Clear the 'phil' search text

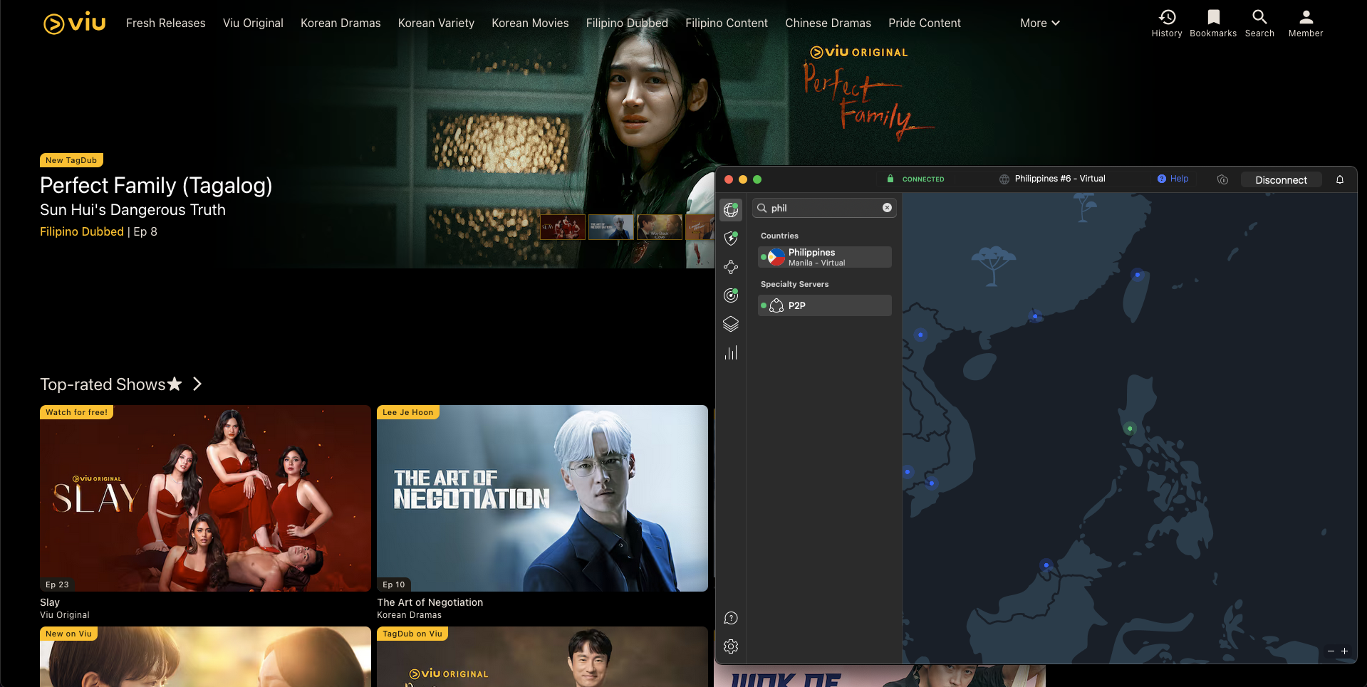887,208
